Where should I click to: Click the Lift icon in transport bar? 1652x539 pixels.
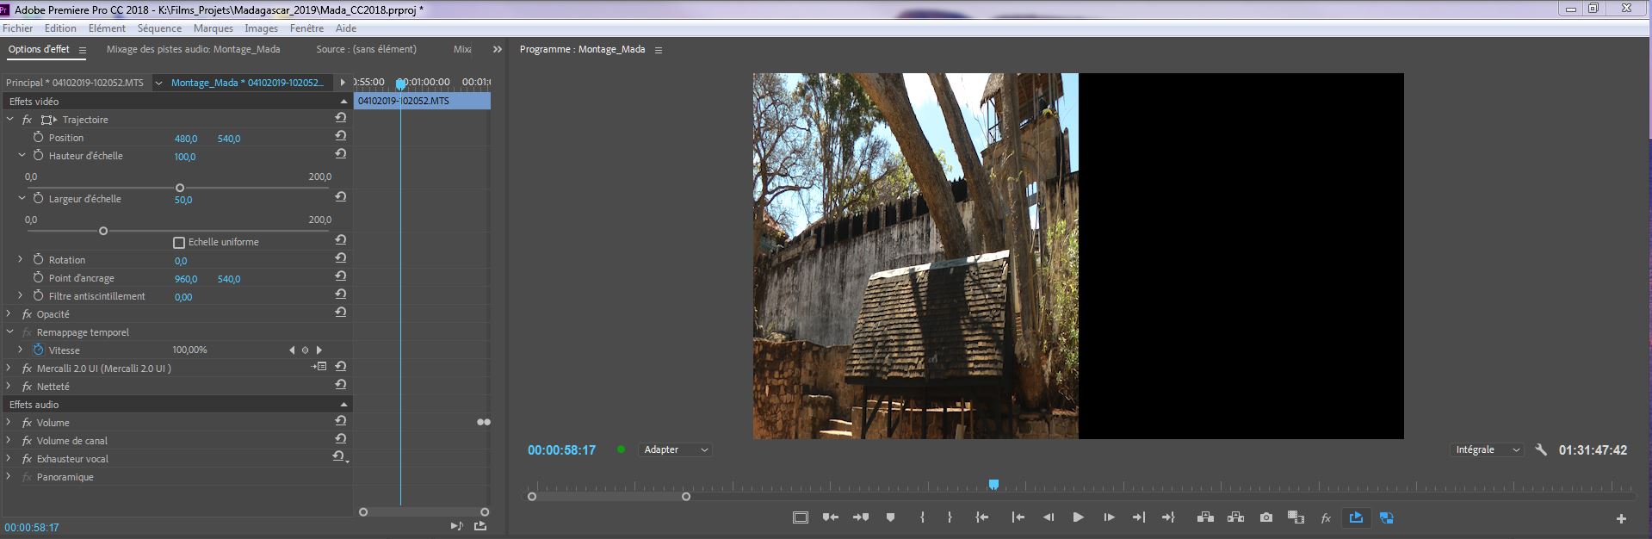[x=1205, y=517]
